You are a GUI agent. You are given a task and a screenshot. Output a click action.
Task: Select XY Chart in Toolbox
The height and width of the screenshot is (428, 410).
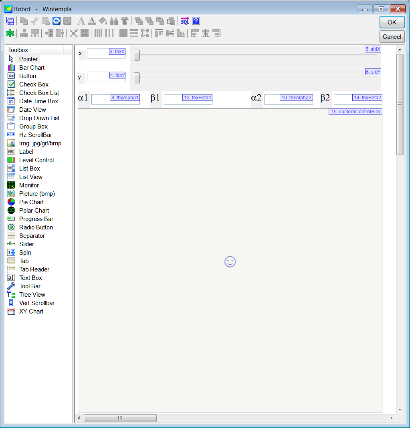26,311
